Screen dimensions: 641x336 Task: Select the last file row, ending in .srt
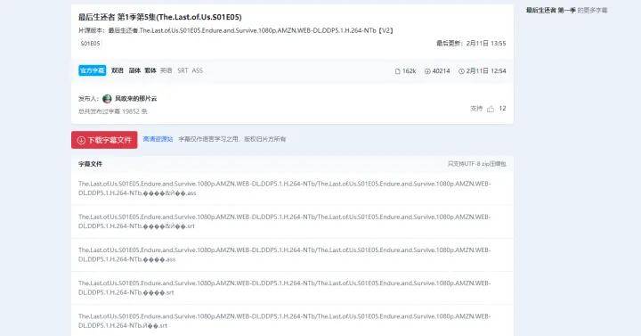tap(292, 321)
